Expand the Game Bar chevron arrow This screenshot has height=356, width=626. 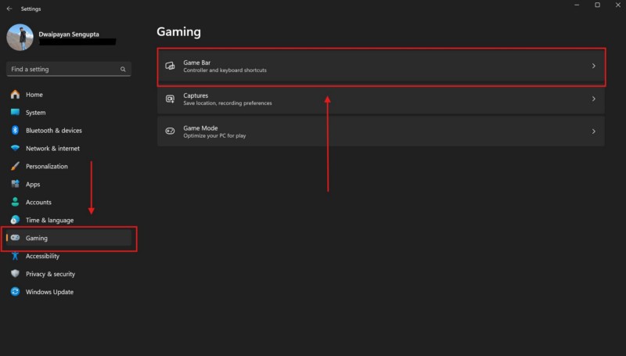[x=594, y=66]
